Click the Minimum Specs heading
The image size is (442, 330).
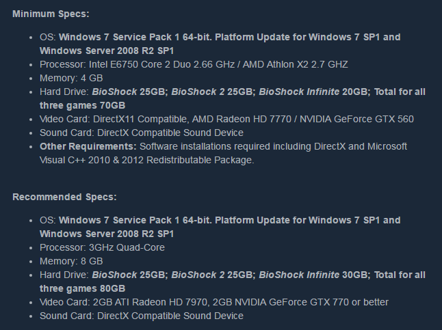pyautogui.click(x=51, y=14)
